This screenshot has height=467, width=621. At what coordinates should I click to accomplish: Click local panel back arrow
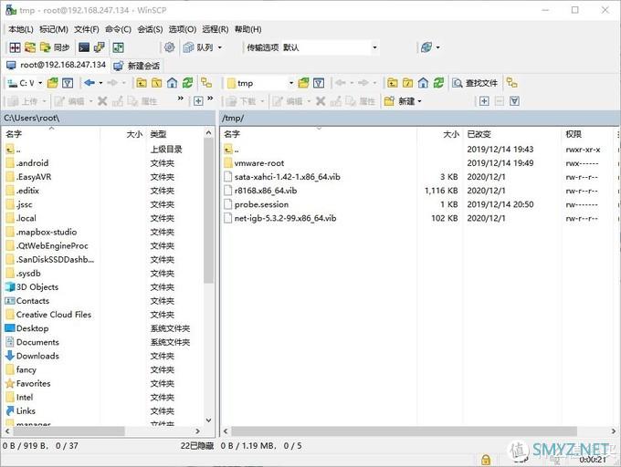click(x=89, y=83)
